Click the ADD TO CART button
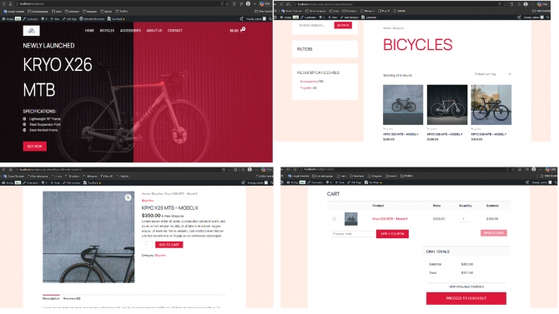 click(x=169, y=245)
